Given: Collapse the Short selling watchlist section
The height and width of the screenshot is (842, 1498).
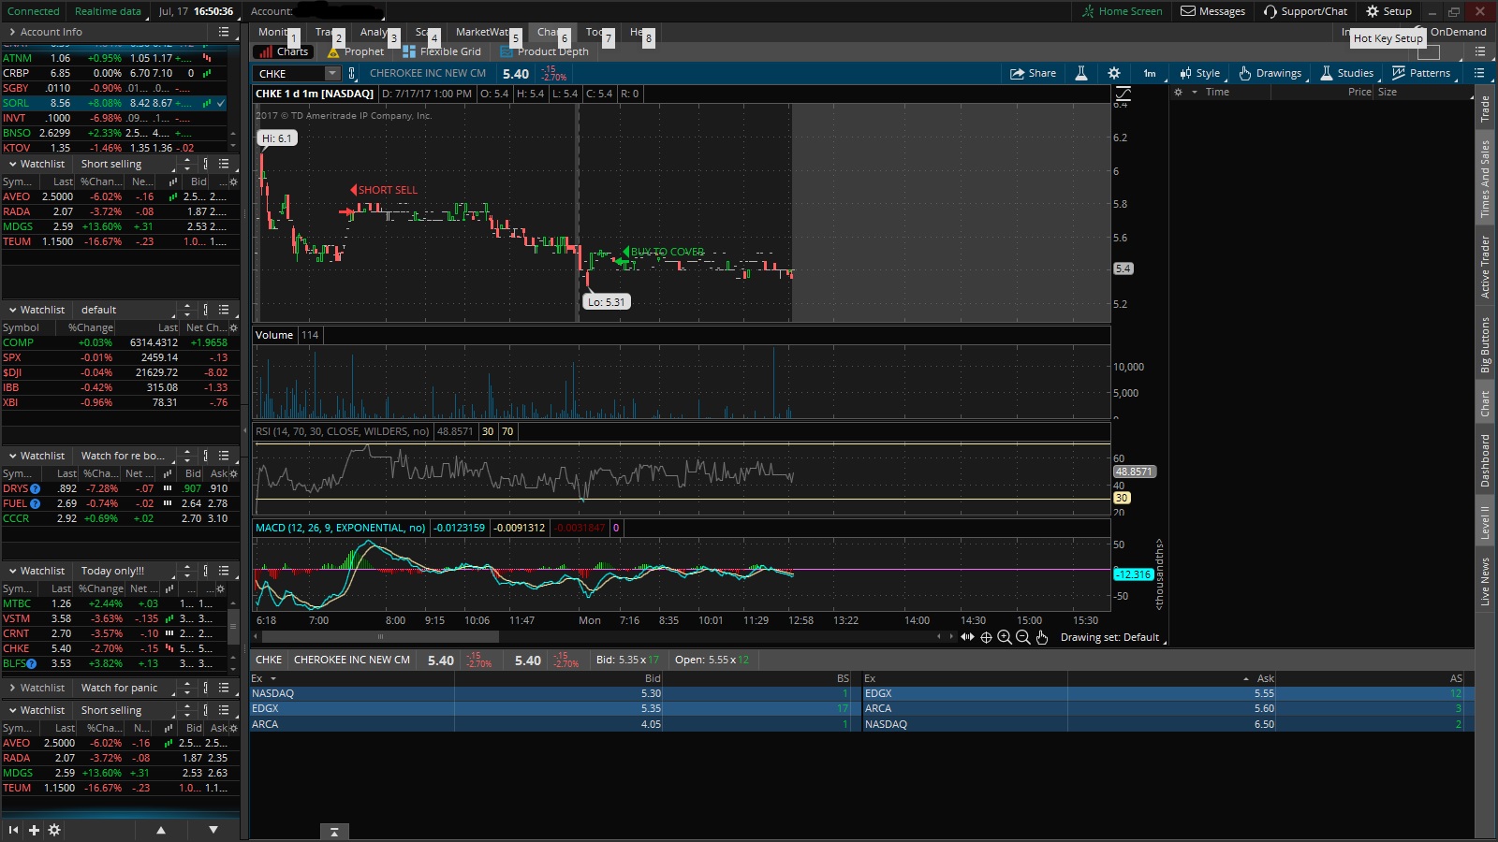Looking at the screenshot, I should (x=12, y=164).
